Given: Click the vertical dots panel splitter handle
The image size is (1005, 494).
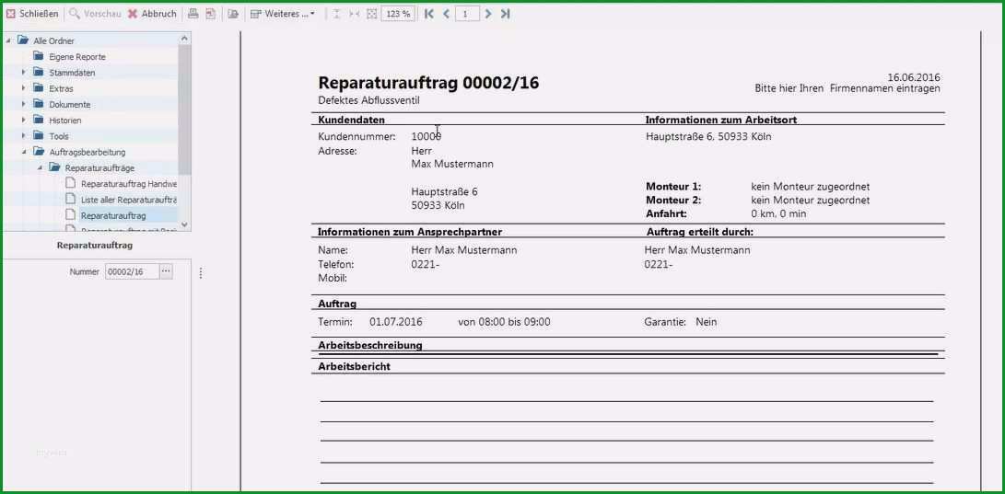Looking at the screenshot, I should tap(201, 273).
